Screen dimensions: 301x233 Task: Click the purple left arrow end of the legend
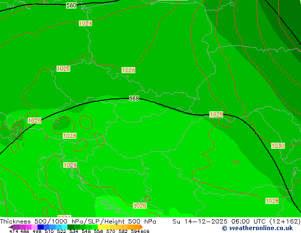(x=11, y=227)
